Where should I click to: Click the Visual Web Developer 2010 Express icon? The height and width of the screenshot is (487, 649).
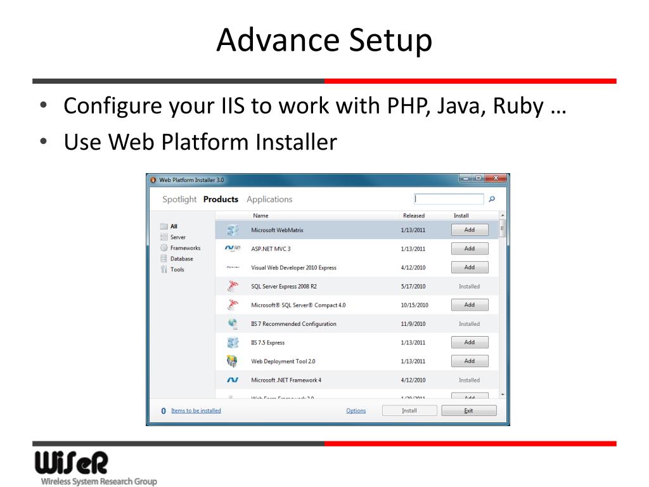click(233, 267)
